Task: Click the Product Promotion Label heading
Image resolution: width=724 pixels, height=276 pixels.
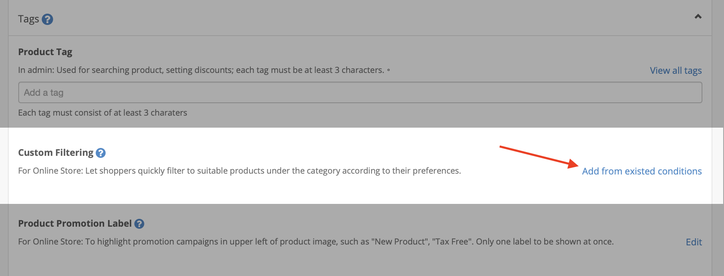Action: point(75,223)
